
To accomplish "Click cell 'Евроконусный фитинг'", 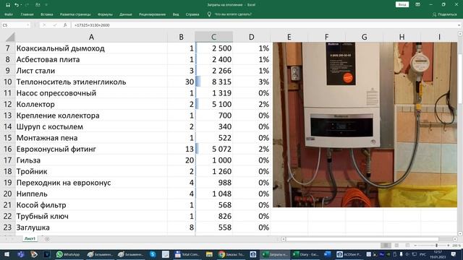I will [x=91, y=149].
